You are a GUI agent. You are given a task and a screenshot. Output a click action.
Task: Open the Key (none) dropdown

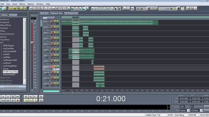[188, 110]
